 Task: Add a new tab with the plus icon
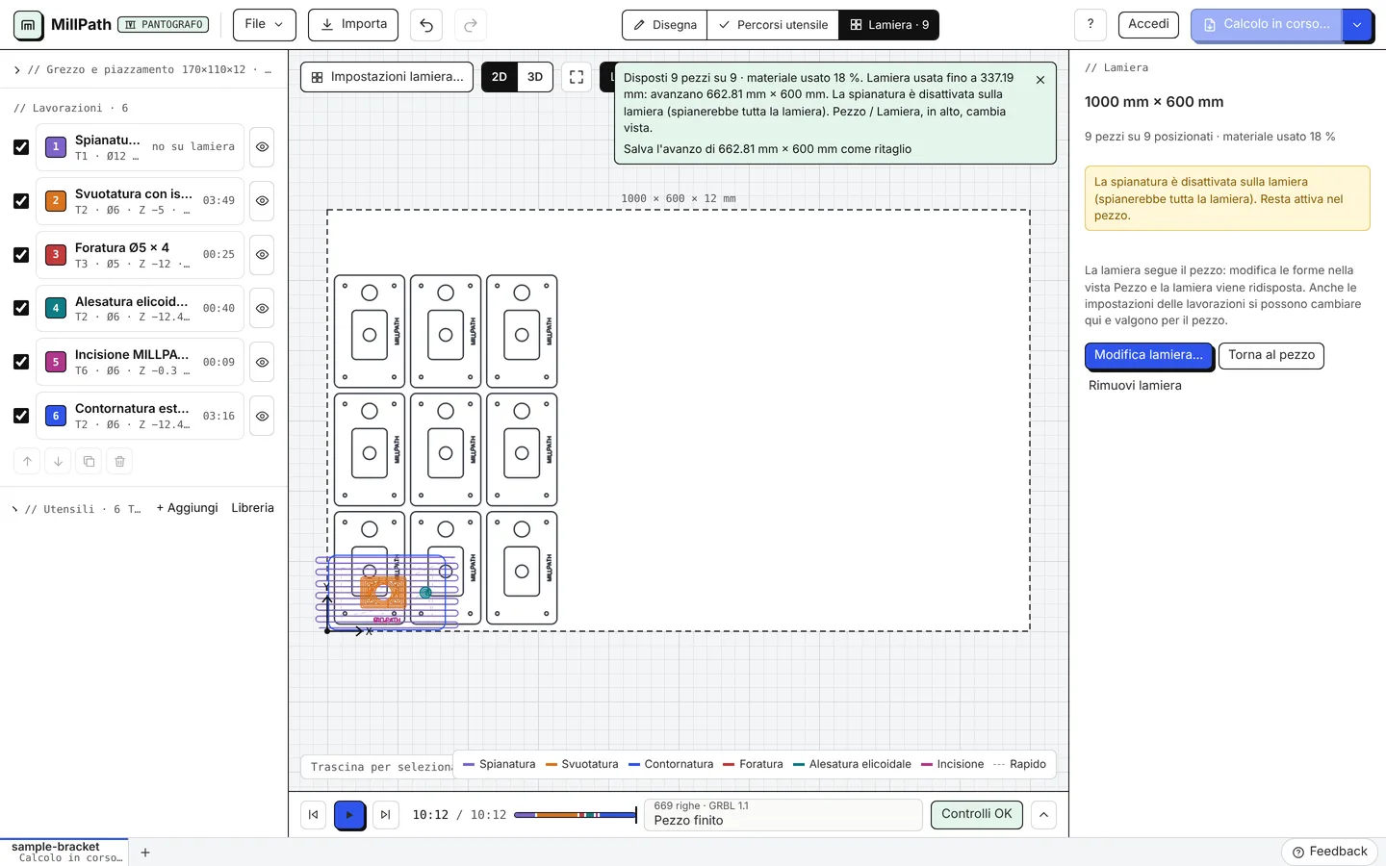(145, 853)
